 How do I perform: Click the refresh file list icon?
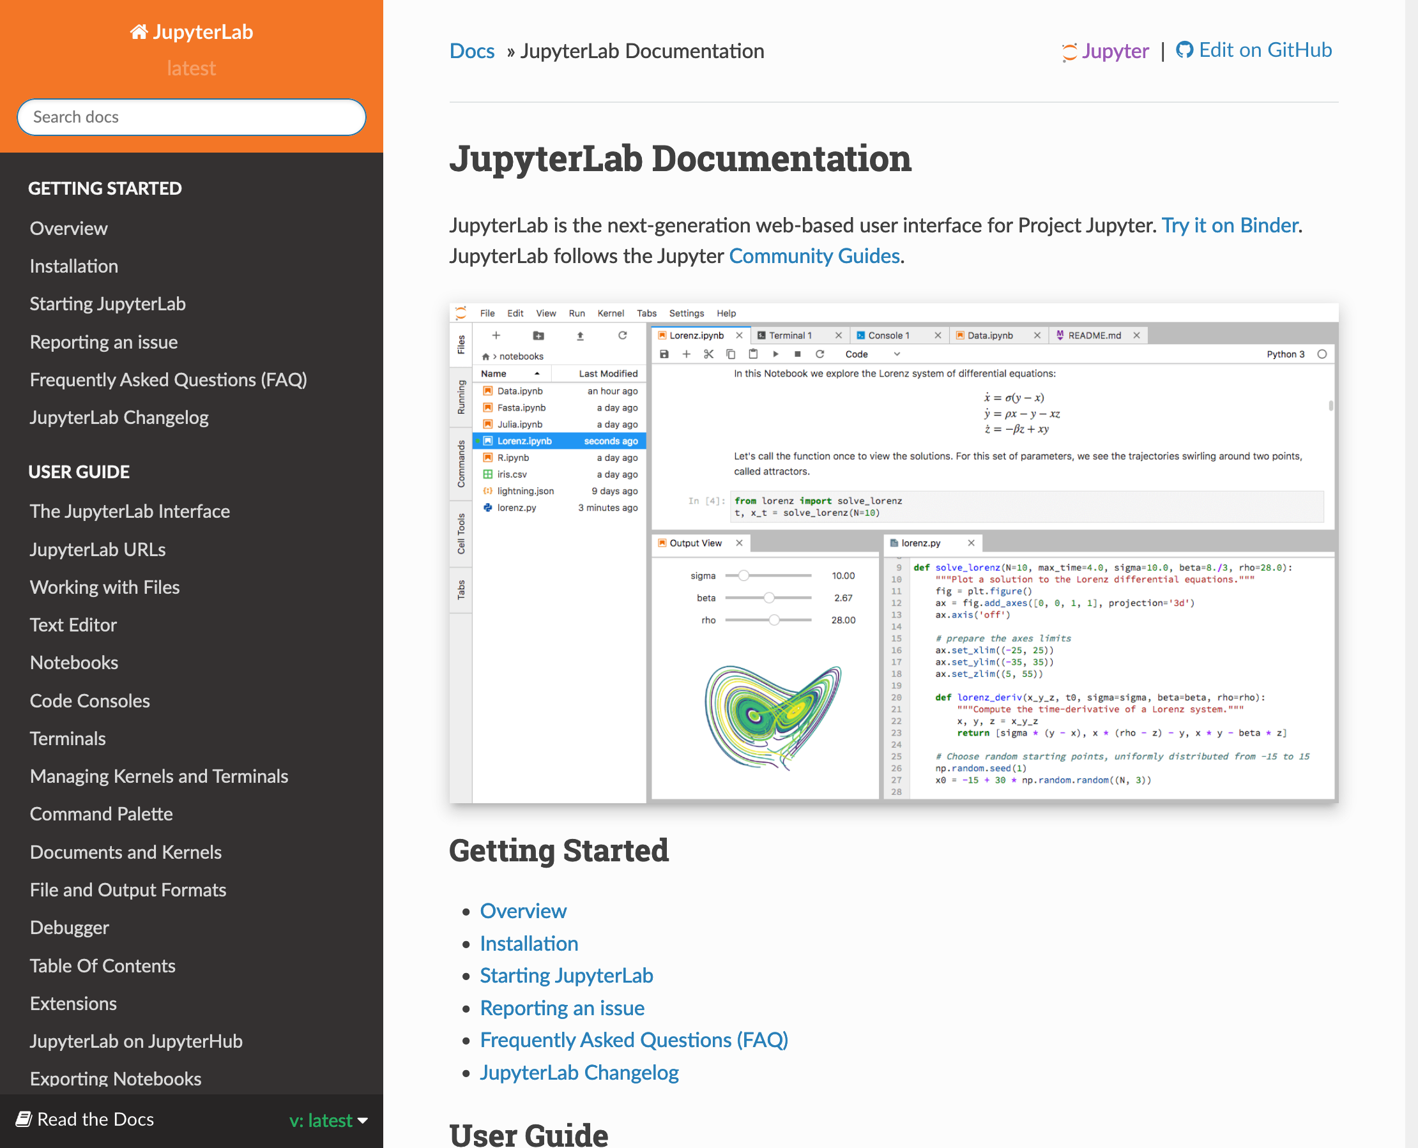click(x=622, y=336)
